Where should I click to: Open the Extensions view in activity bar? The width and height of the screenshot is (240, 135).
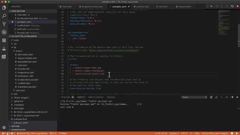4,40
